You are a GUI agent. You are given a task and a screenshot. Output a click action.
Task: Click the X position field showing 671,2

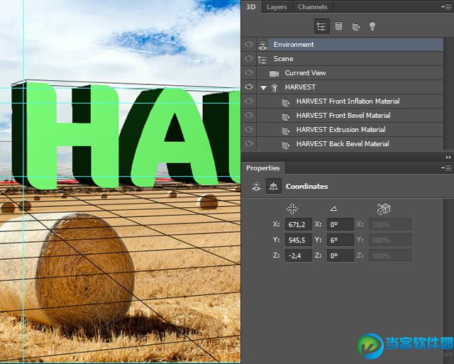tap(299, 224)
